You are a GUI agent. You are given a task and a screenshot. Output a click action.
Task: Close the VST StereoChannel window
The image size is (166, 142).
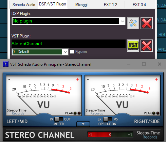tap(160, 64)
